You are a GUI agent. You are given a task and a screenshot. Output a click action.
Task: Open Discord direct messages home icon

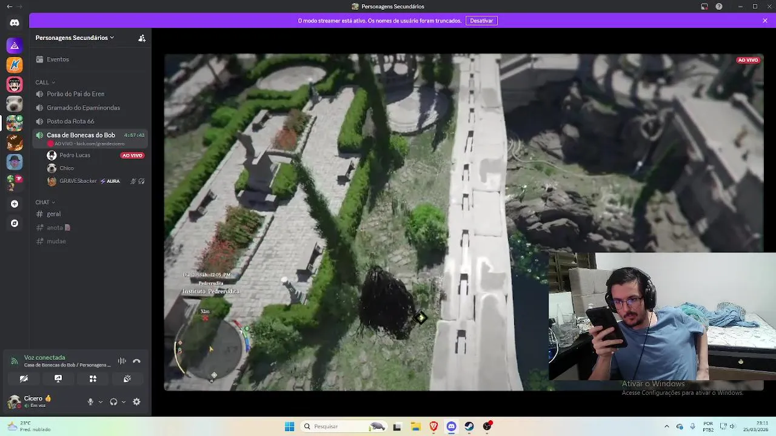[x=15, y=22]
